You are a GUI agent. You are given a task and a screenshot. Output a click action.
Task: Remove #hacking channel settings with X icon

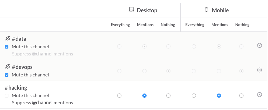pyautogui.click(x=259, y=95)
